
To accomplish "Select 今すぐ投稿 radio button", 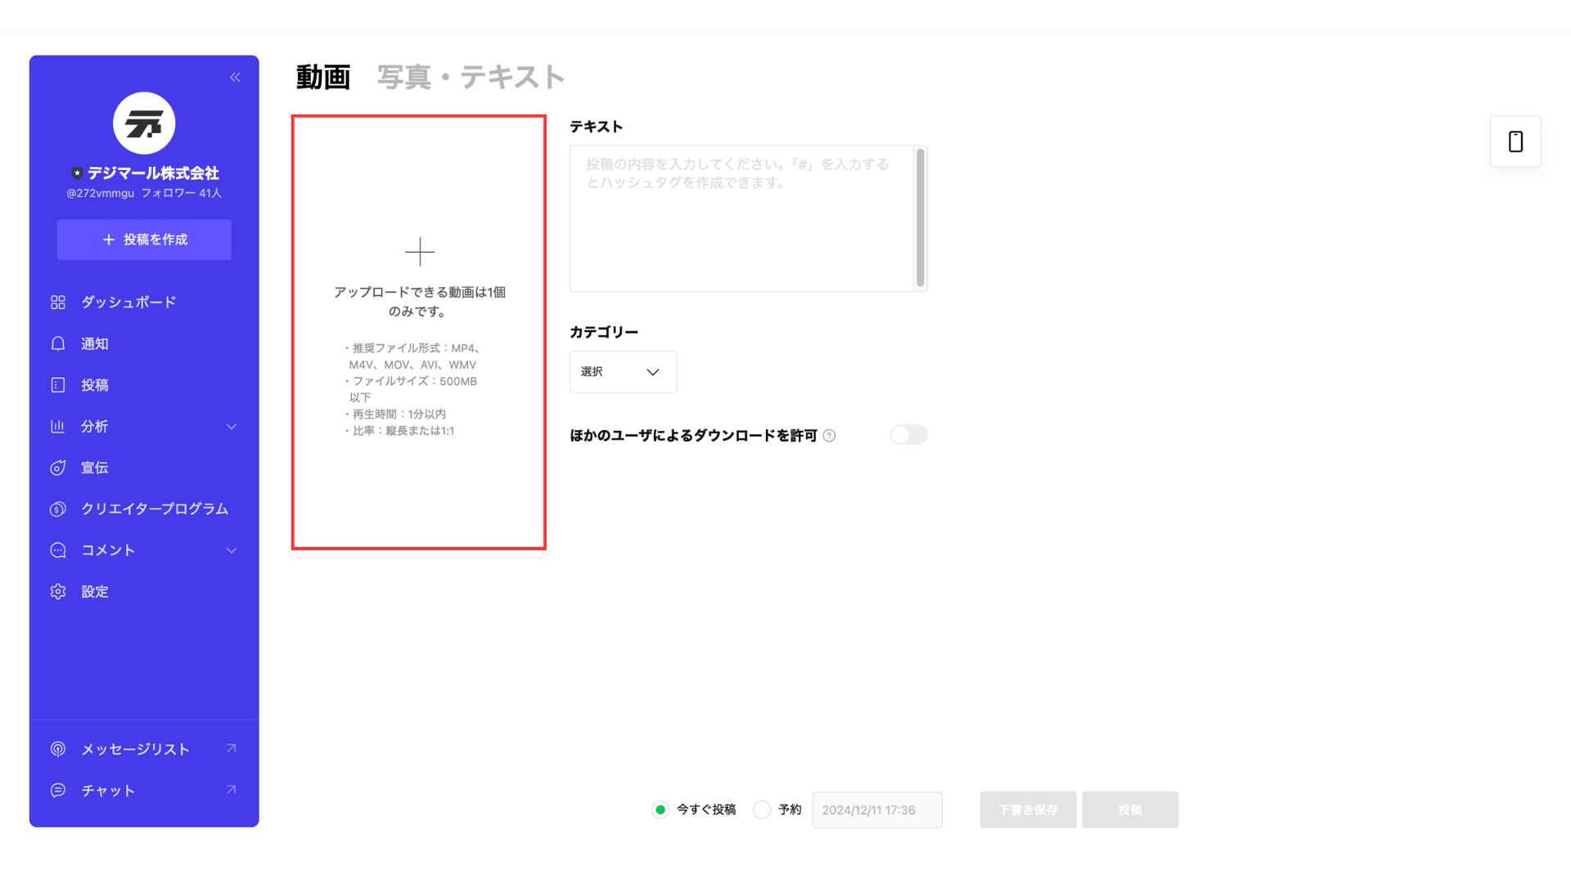I will pyautogui.click(x=660, y=809).
